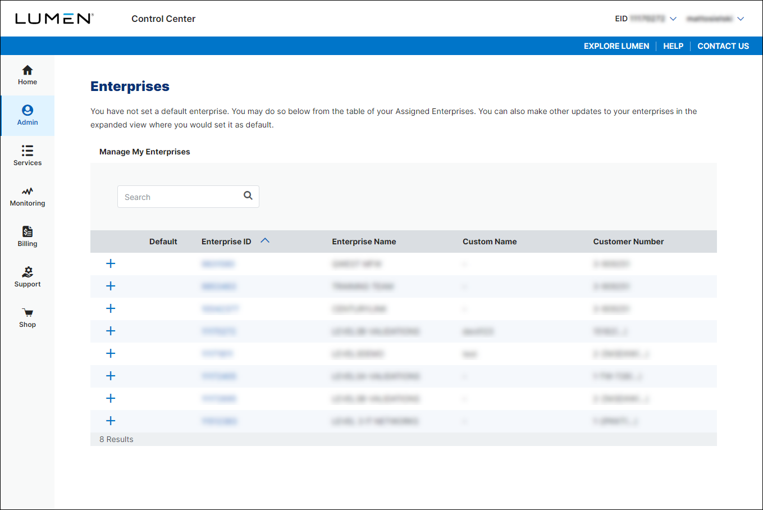This screenshot has height=510, width=763.
Task: Click the Lumen logo
Action: tap(54, 19)
